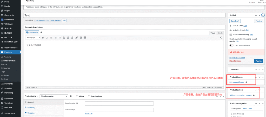Toggle the Lock Modified Date switch

coord(231,45)
